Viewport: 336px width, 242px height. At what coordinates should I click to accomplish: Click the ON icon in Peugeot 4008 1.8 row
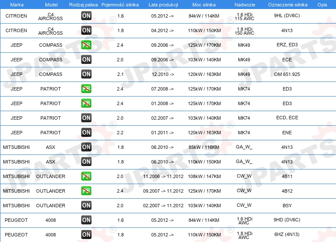[86, 235]
